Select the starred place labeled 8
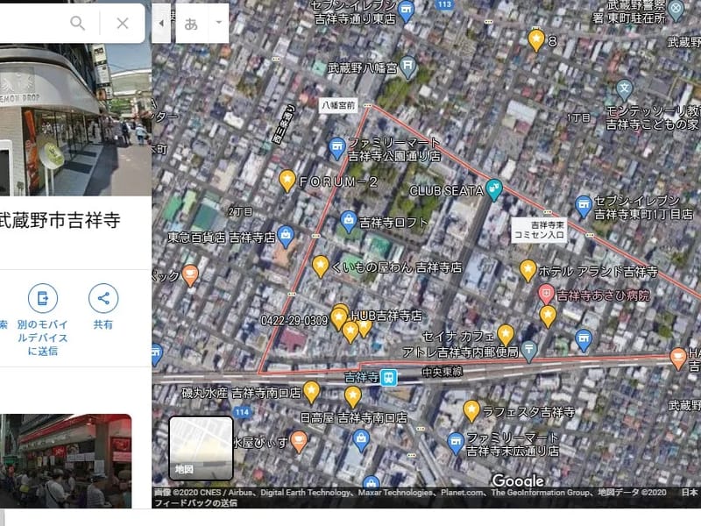 536,40
